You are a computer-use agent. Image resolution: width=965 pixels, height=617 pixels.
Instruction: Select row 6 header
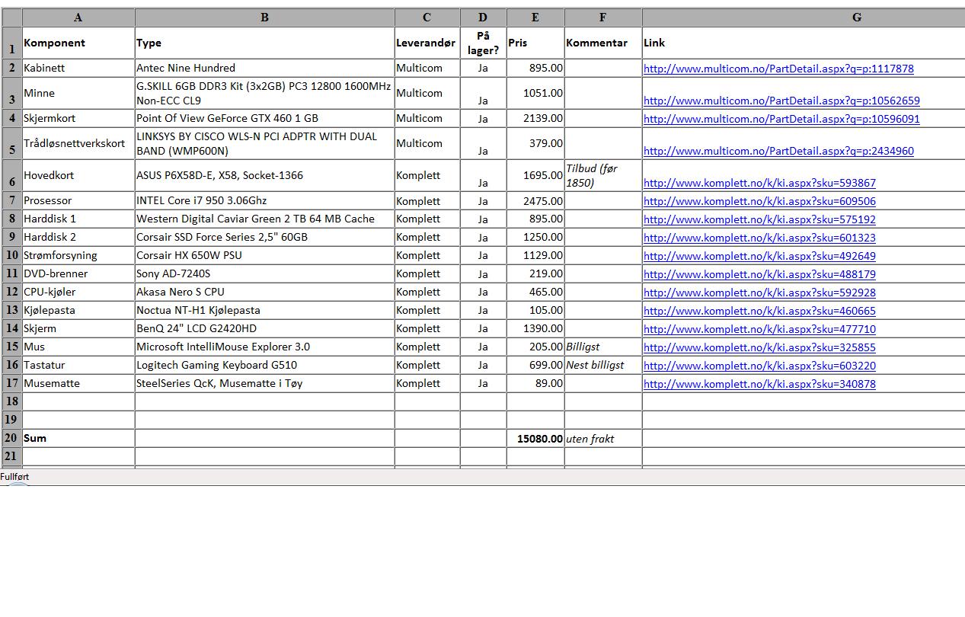(x=12, y=175)
